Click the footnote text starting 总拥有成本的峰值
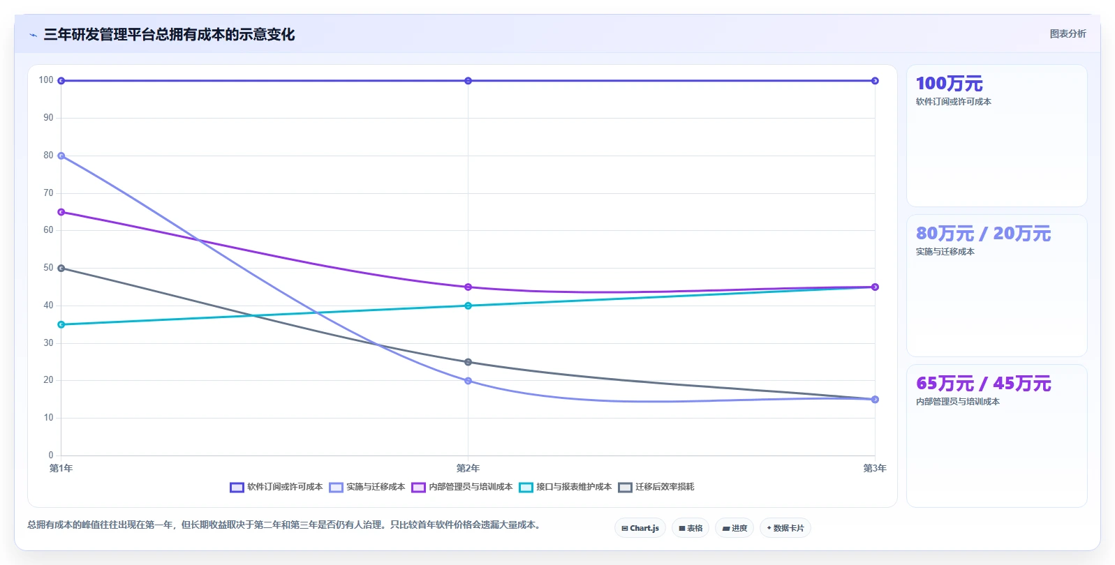1115x565 pixels. point(286,525)
